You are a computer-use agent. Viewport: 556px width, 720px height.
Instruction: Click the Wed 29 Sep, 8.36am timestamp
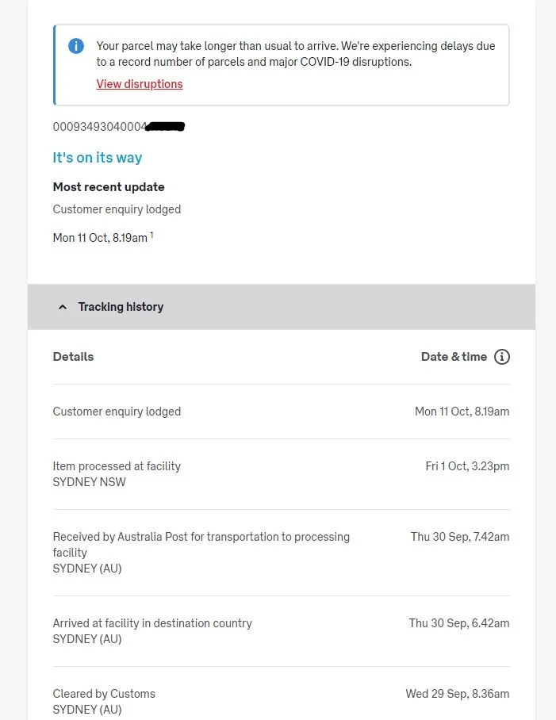click(x=458, y=694)
